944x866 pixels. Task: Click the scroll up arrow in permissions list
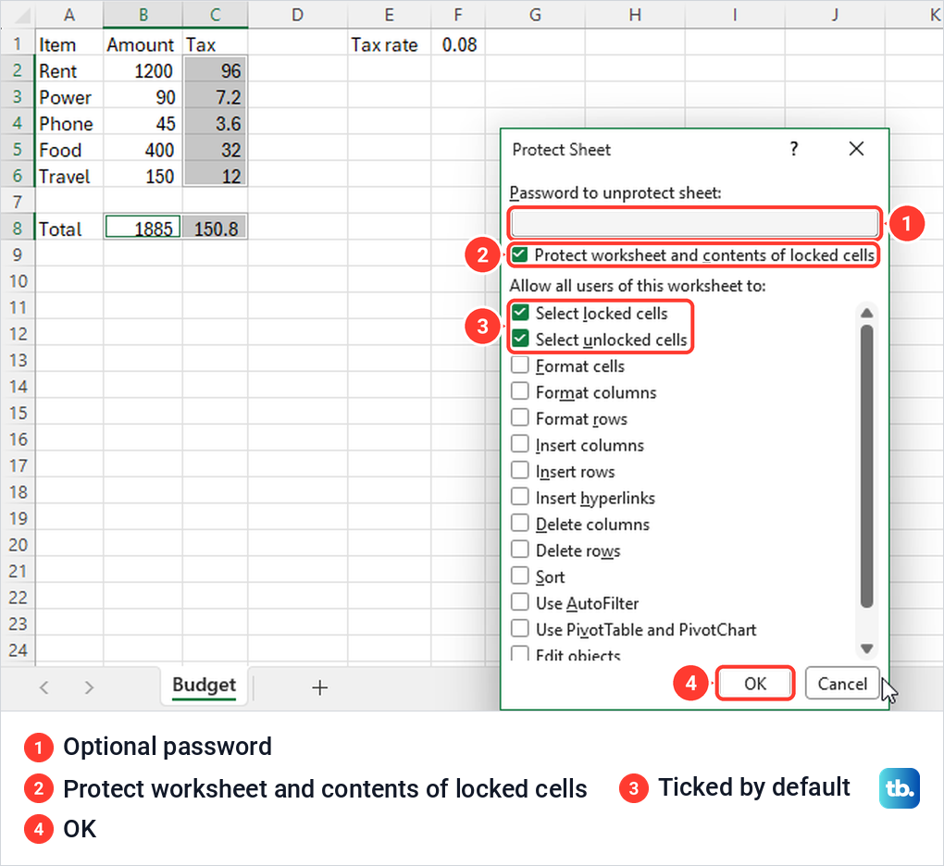click(866, 313)
